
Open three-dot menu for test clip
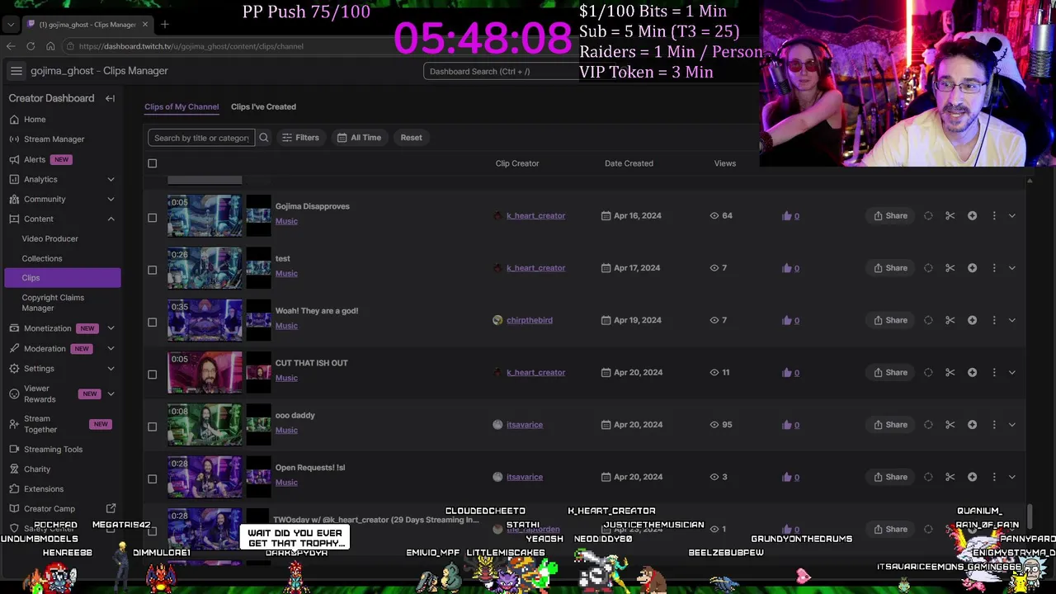994,267
